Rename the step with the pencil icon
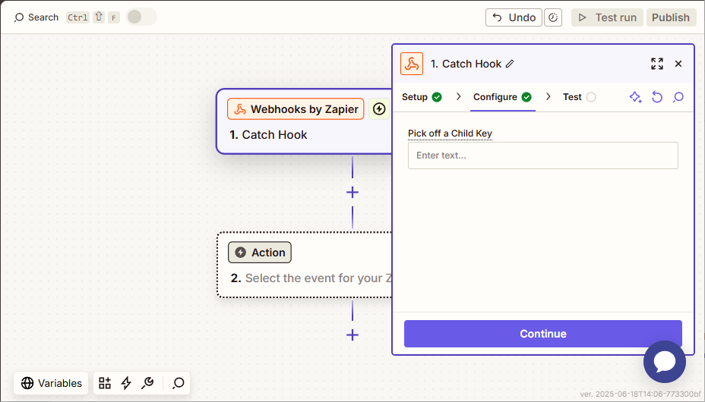This screenshot has width=705, height=402. tap(510, 64)
